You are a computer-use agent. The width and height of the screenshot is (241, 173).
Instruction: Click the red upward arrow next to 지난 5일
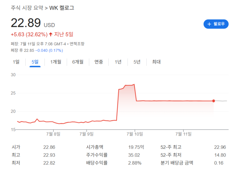[x=51, y=34]
